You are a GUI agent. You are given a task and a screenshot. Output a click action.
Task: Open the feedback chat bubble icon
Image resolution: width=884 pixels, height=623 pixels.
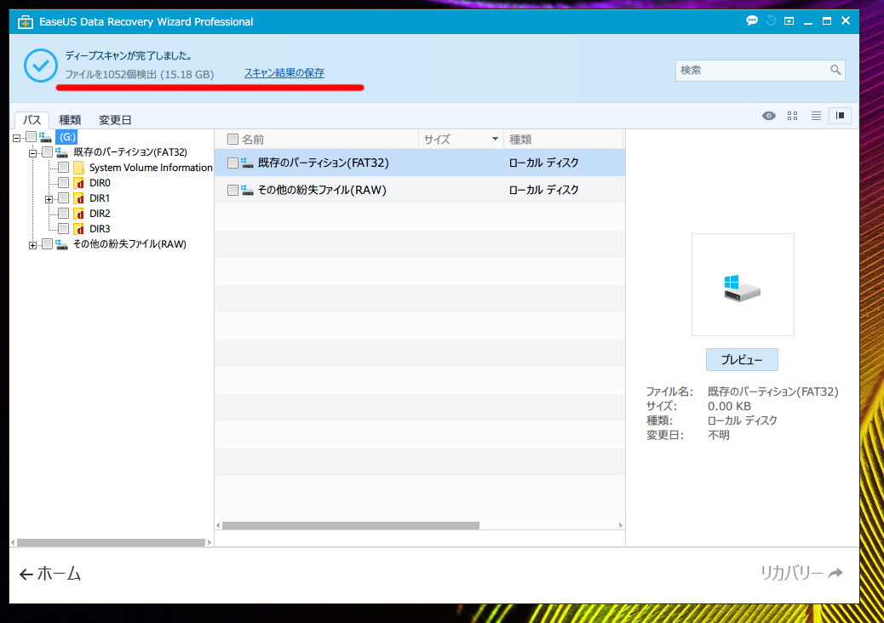751,20
